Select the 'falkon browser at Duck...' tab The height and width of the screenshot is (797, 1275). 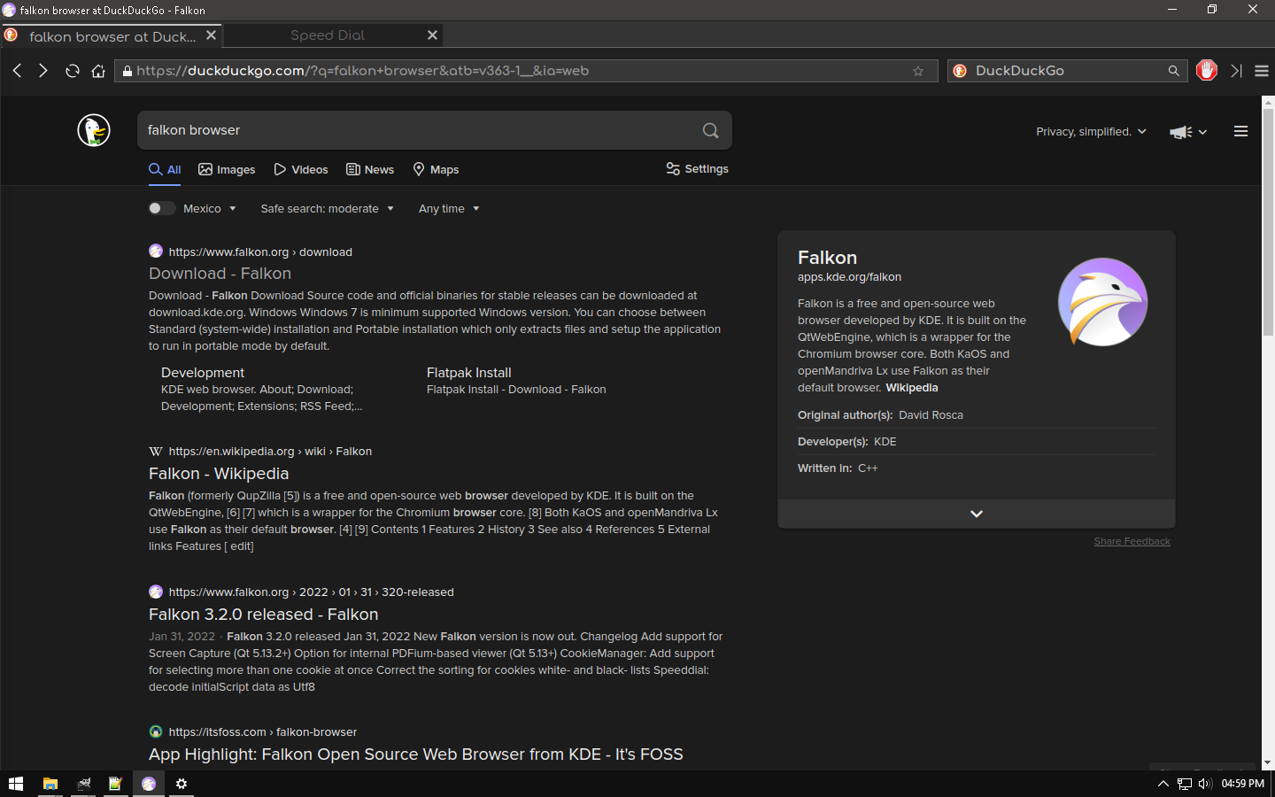click(112, 36)
